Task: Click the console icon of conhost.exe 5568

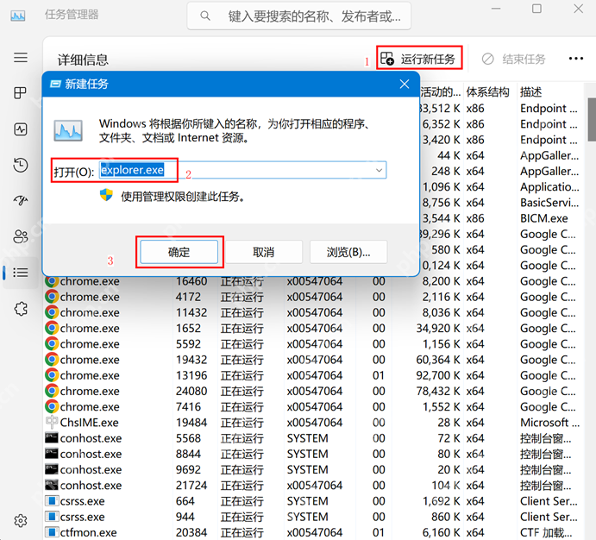Action: pyautogui.click(x=51, y=437)
